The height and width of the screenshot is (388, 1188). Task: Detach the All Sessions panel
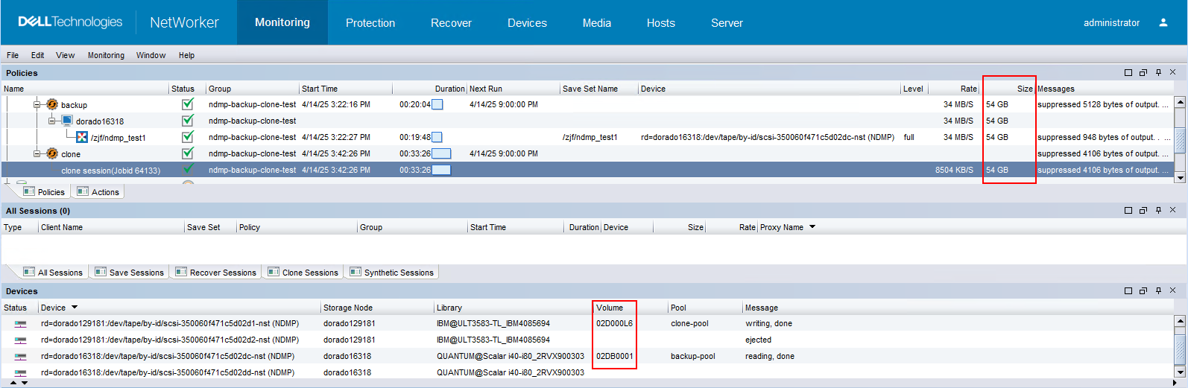(1143, 211)
